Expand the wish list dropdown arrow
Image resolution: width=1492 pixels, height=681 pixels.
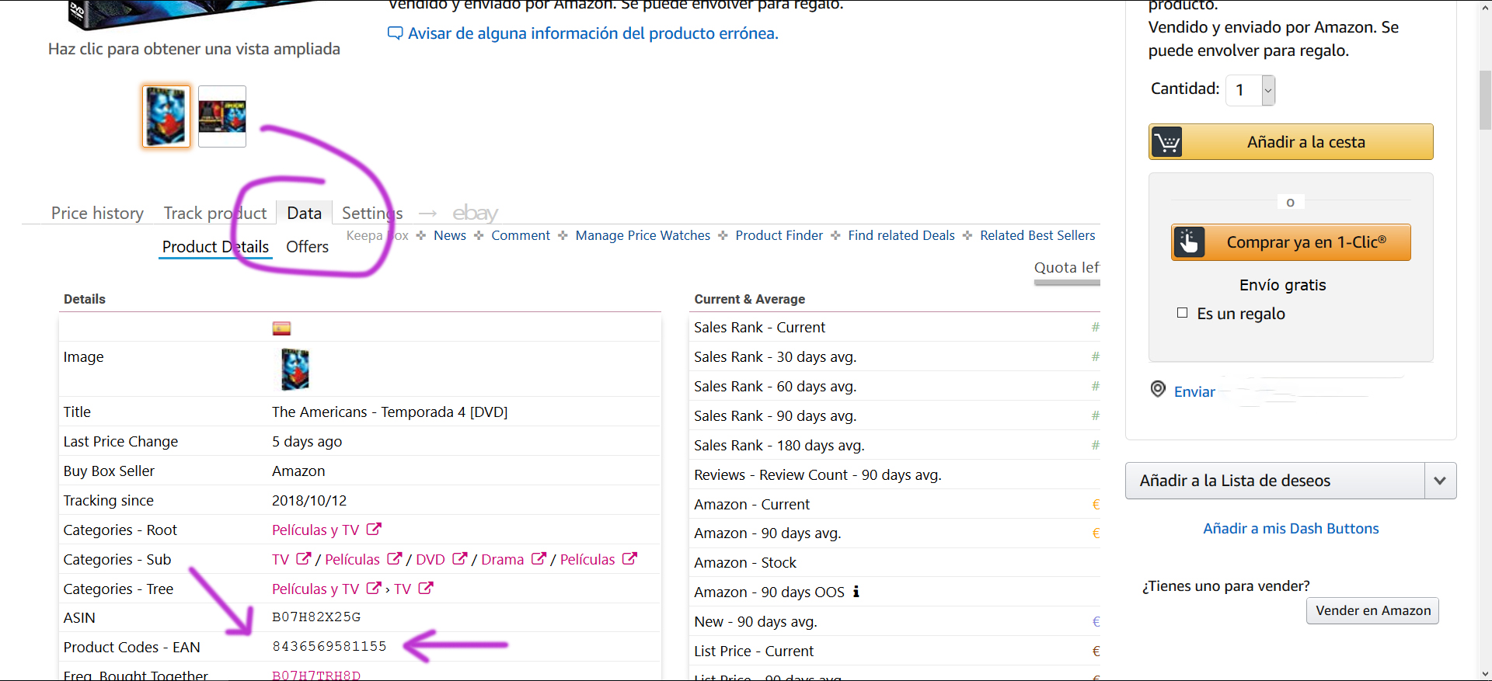coord(1440,481)
